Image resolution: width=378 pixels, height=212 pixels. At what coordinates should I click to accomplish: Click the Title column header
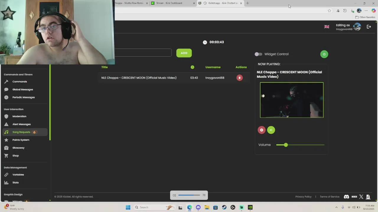105,67
